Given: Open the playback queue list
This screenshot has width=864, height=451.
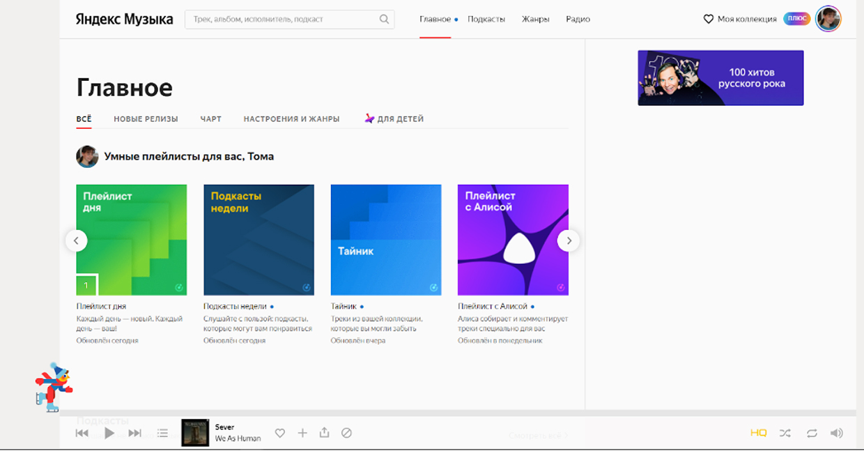Looking at the screenshot, I should 162,434.
